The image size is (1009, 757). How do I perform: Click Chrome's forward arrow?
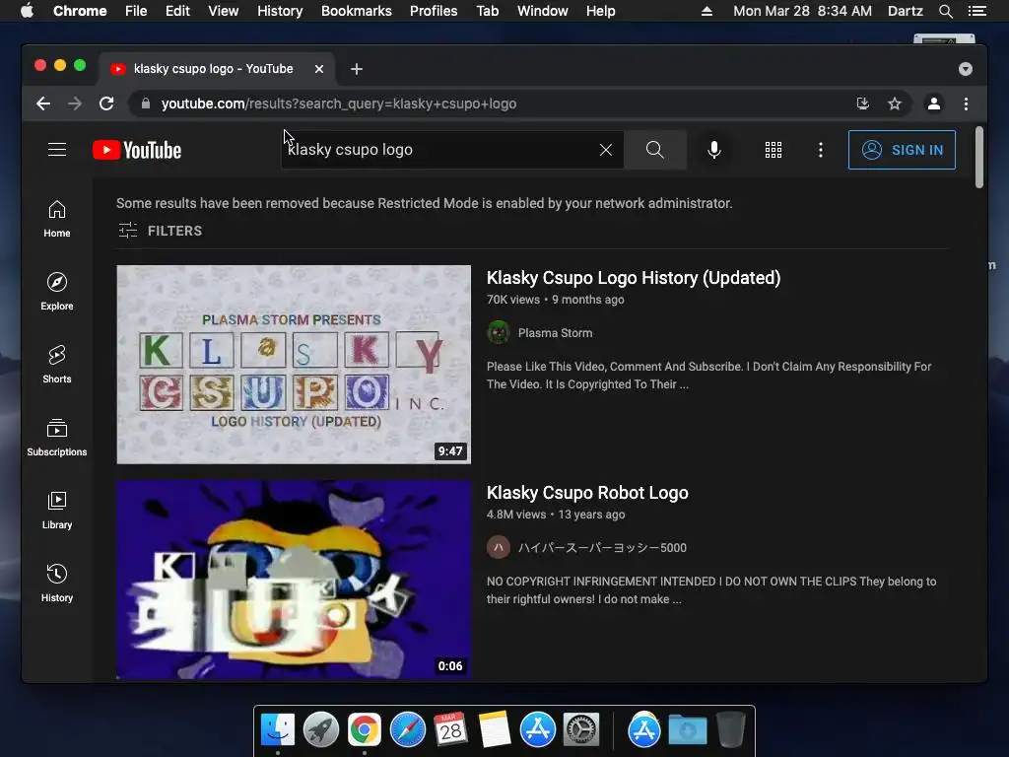coord(75,103)
